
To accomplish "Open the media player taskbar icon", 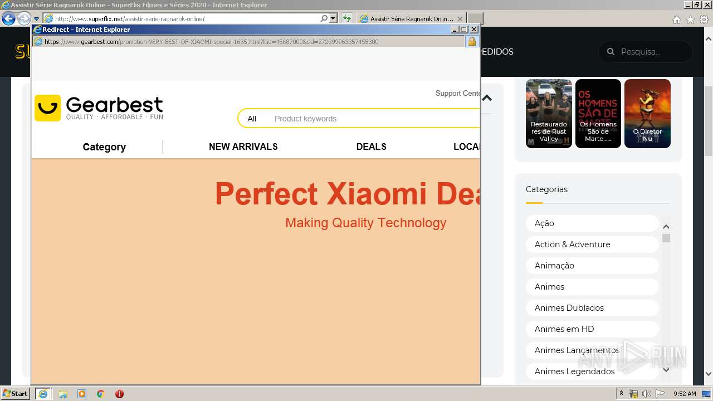I will (x=82, y=394).
